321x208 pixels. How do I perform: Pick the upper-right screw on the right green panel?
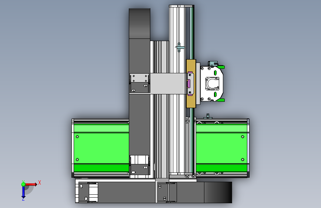point(243,137)
